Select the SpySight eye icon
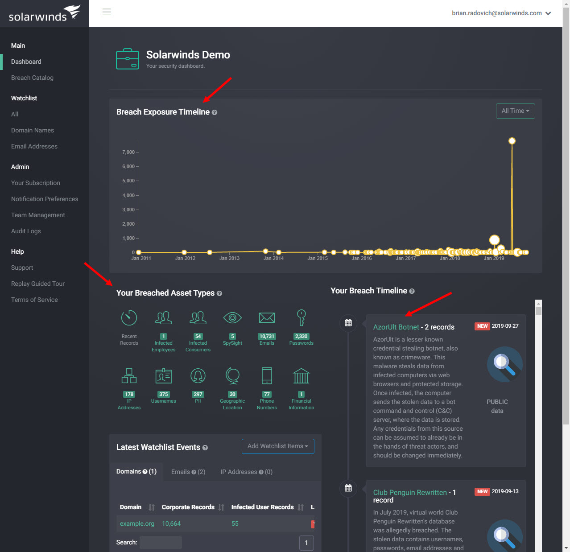Viewport: 570px width, 552px height. pos(232,318)
